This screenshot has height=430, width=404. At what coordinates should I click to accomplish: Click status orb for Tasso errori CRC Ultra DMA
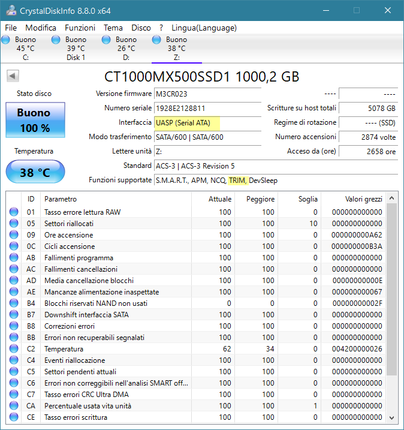pos(14,394)
